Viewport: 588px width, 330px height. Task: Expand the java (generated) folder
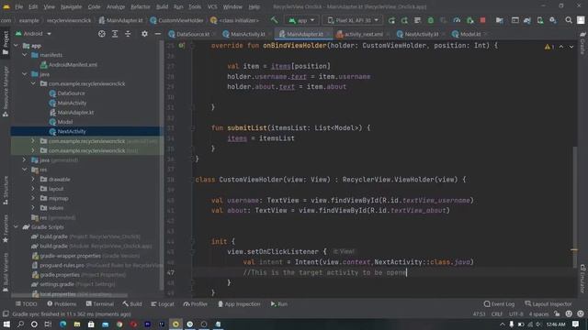[25, 160]
